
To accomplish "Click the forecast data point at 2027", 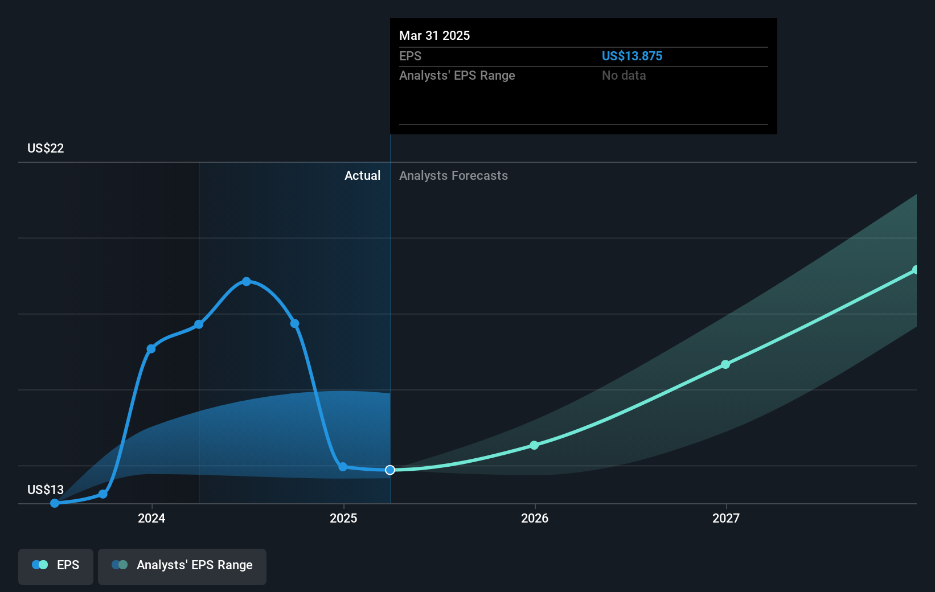I will [725, 364].
